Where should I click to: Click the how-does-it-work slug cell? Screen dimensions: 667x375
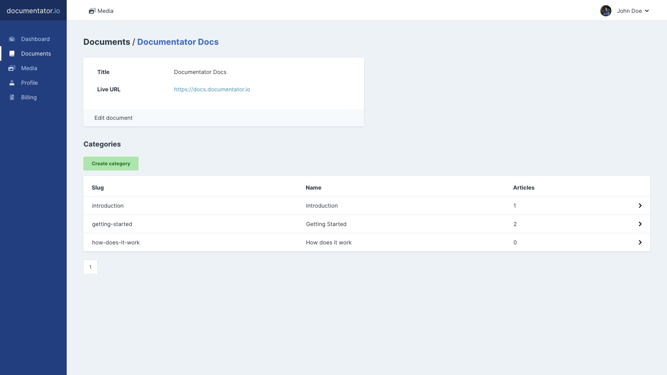coord(116,243)
